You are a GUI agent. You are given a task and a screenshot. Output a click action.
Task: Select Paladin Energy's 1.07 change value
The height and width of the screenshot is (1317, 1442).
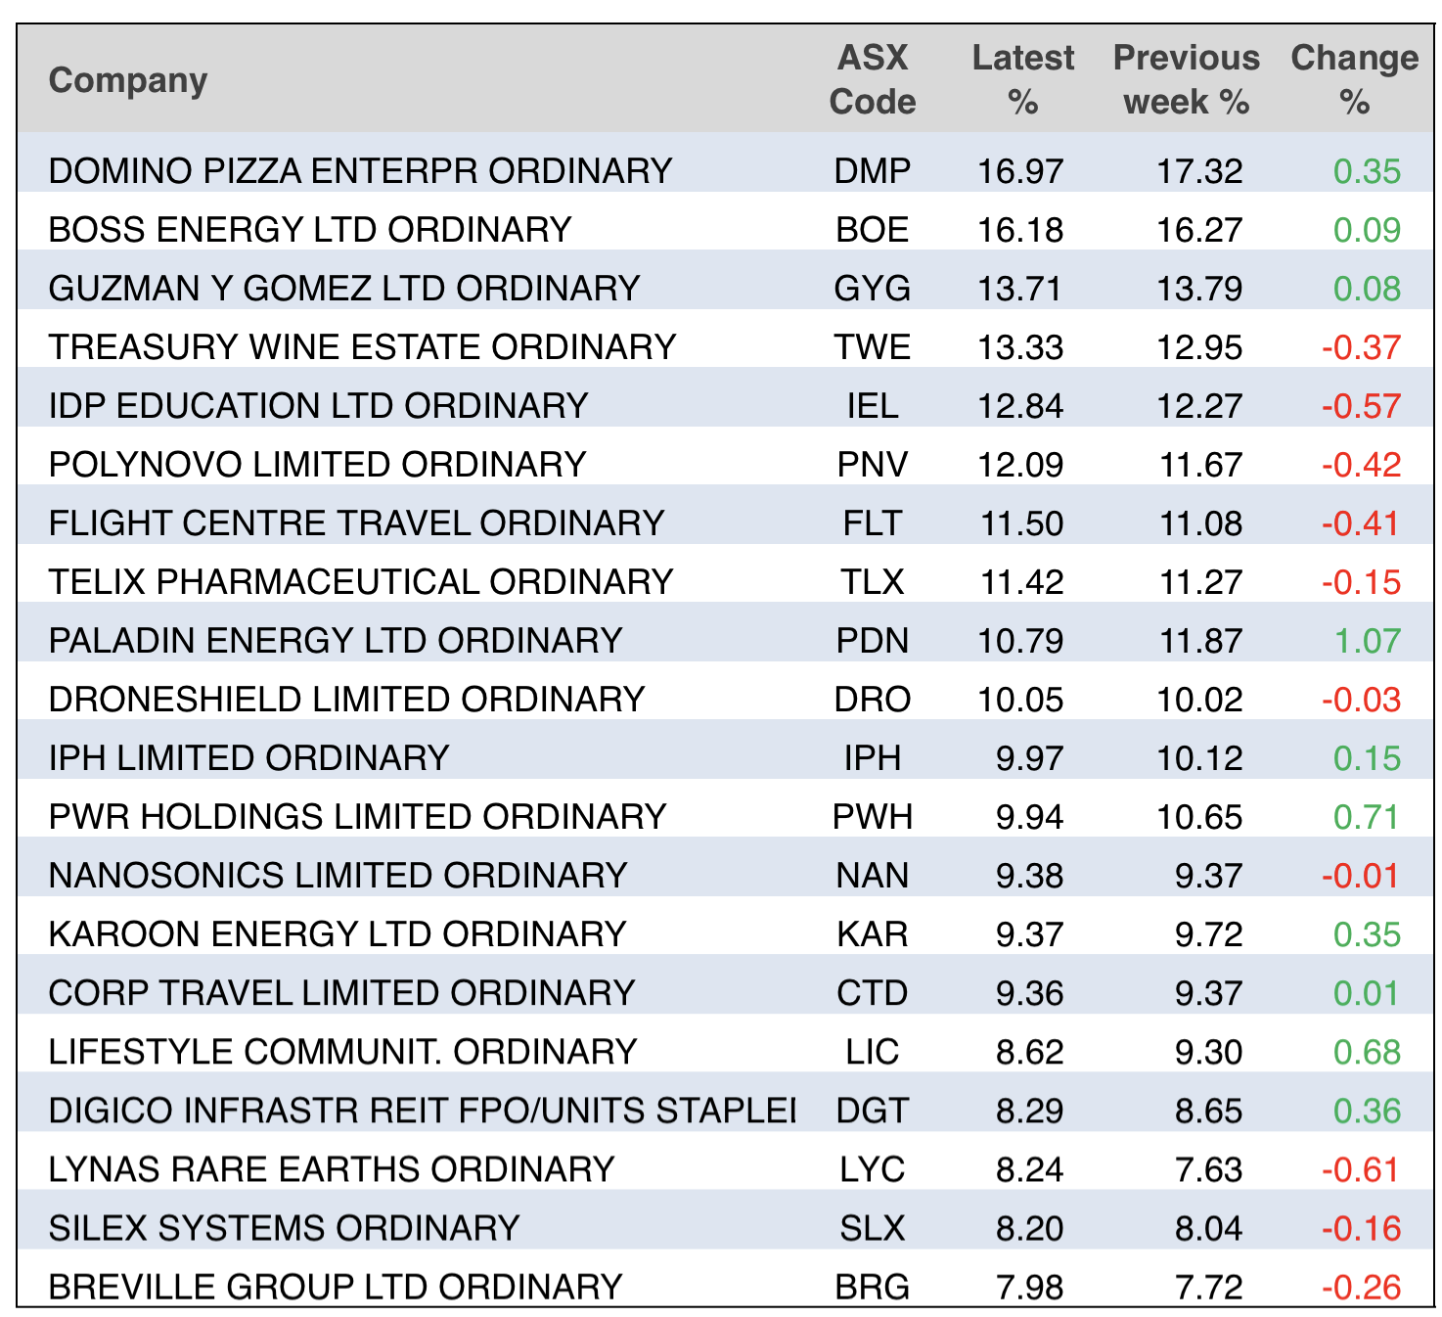1367,641
